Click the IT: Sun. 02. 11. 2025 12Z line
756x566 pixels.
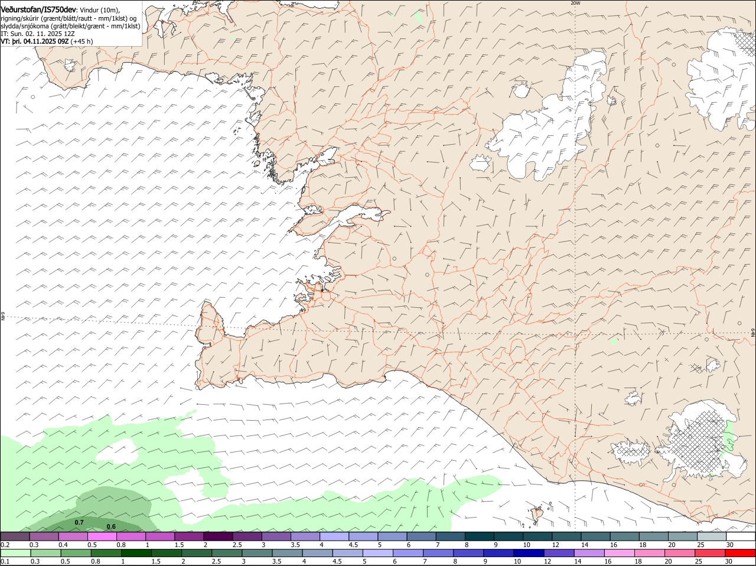(x=38, y=34)
